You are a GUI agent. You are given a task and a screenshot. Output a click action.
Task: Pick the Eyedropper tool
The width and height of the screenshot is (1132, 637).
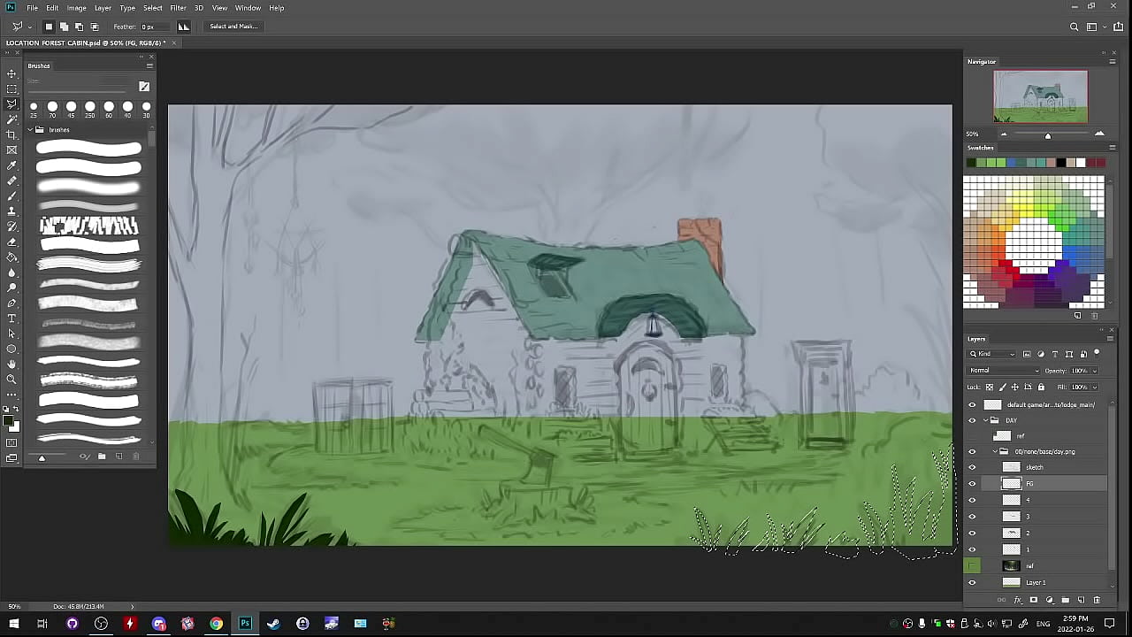[x=11, y=165]
